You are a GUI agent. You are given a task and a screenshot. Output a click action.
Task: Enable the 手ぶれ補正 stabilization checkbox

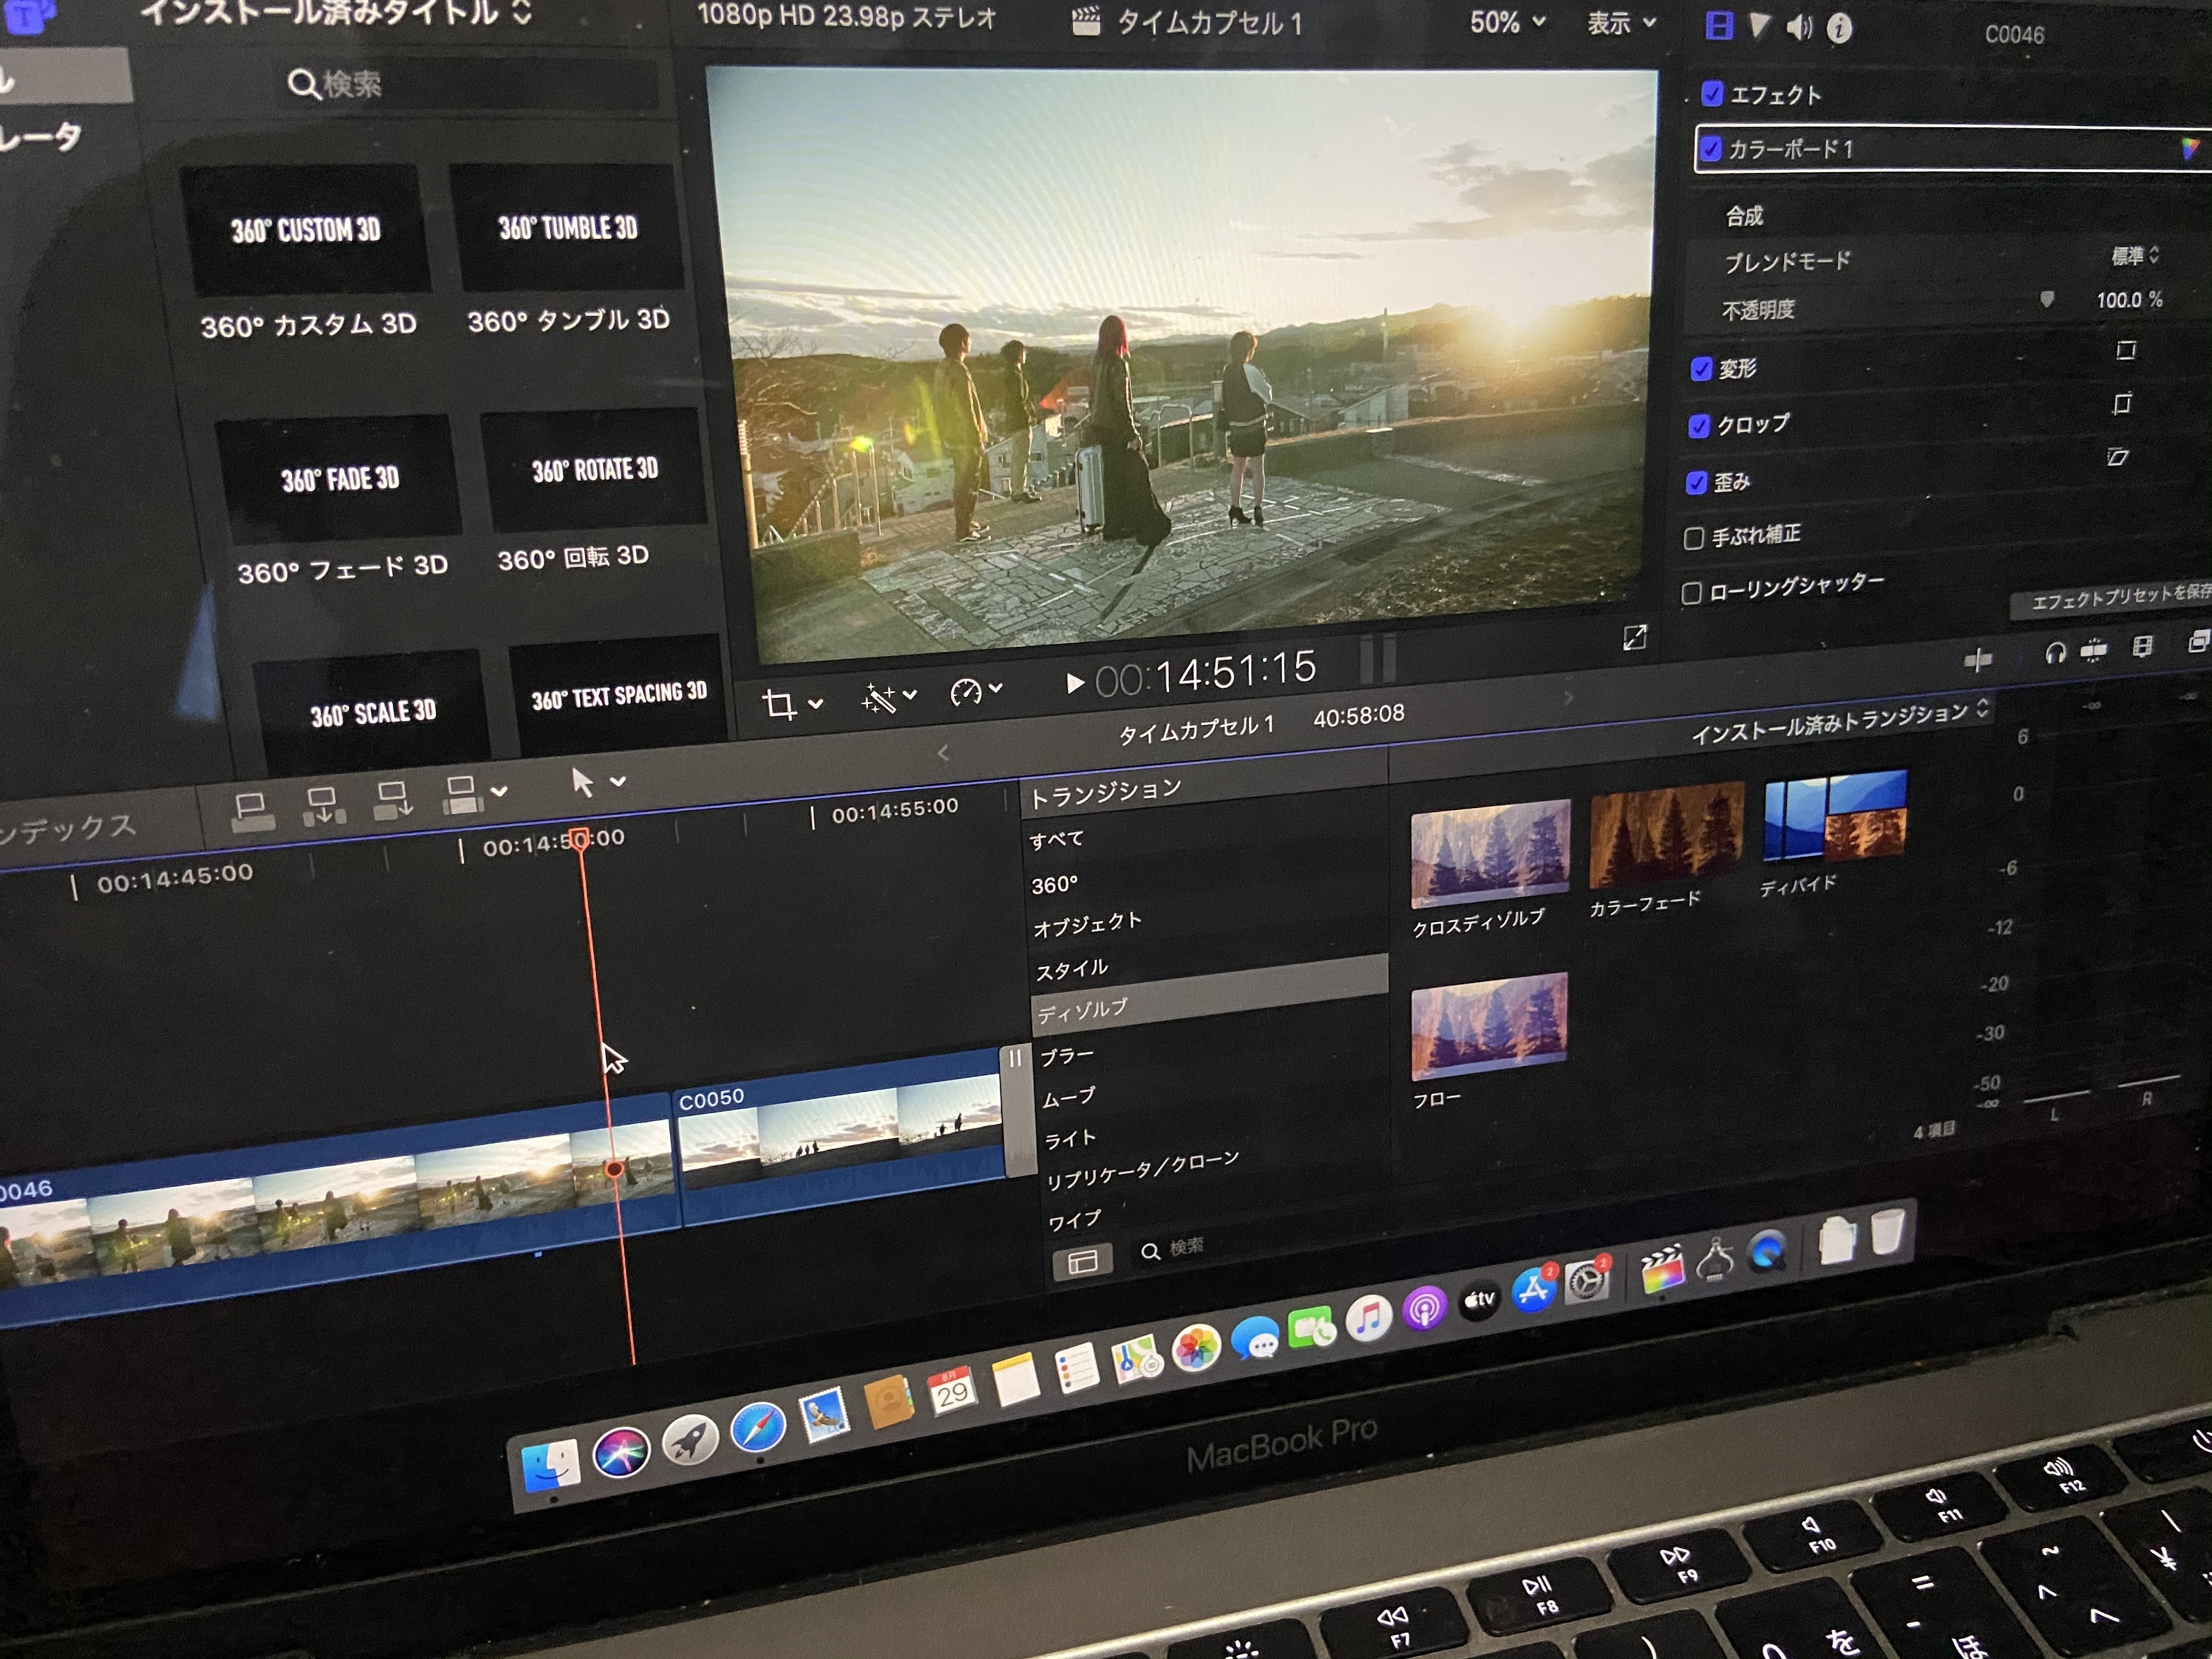point(1694,539)
